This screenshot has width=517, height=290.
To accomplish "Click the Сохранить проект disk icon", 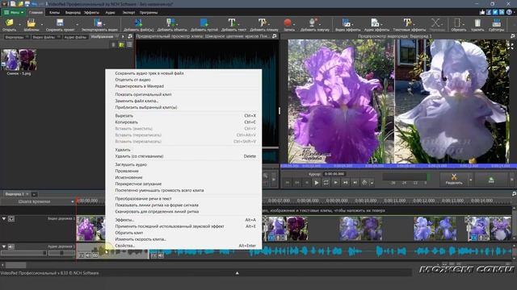I will pos(60,23).
